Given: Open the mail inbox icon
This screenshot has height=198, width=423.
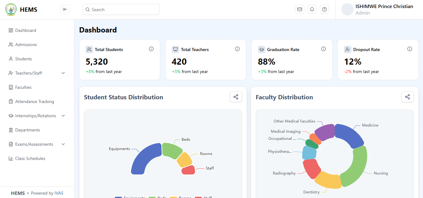Looking at the screenshot, I should point(300,9).
